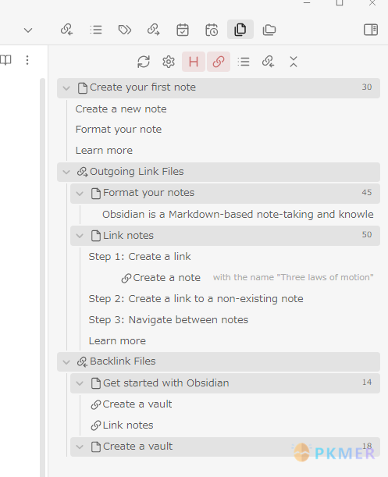Open the calendar clock tab icon

212,30
